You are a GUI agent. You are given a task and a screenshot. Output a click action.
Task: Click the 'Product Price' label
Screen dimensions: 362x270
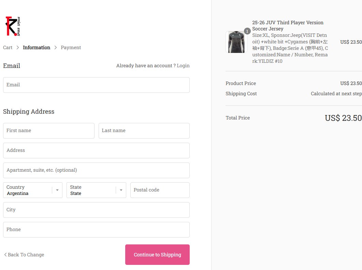click(241, 83)
